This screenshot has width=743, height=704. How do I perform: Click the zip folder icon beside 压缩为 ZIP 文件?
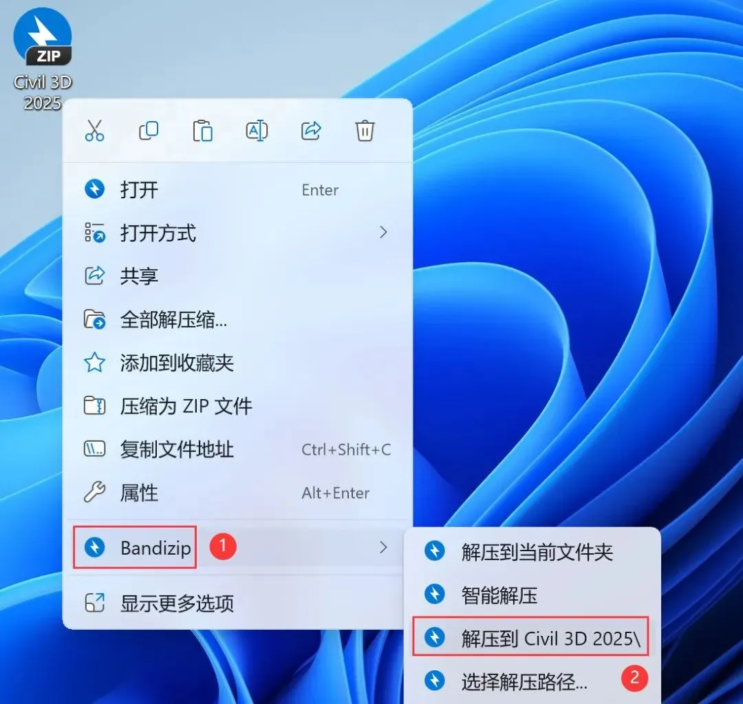pos(95,406)
